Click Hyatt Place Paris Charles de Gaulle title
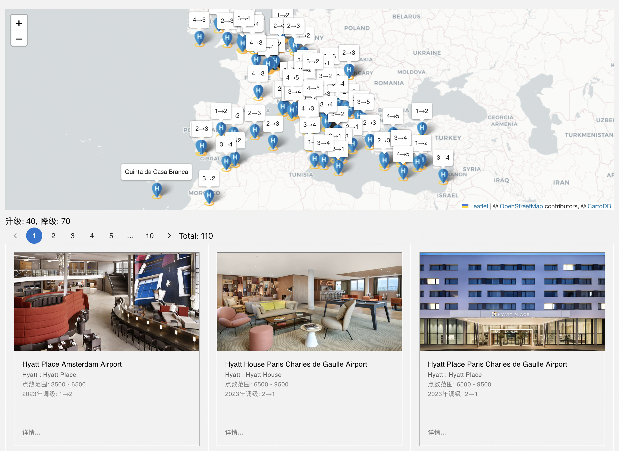 click(x=497, y=364)
